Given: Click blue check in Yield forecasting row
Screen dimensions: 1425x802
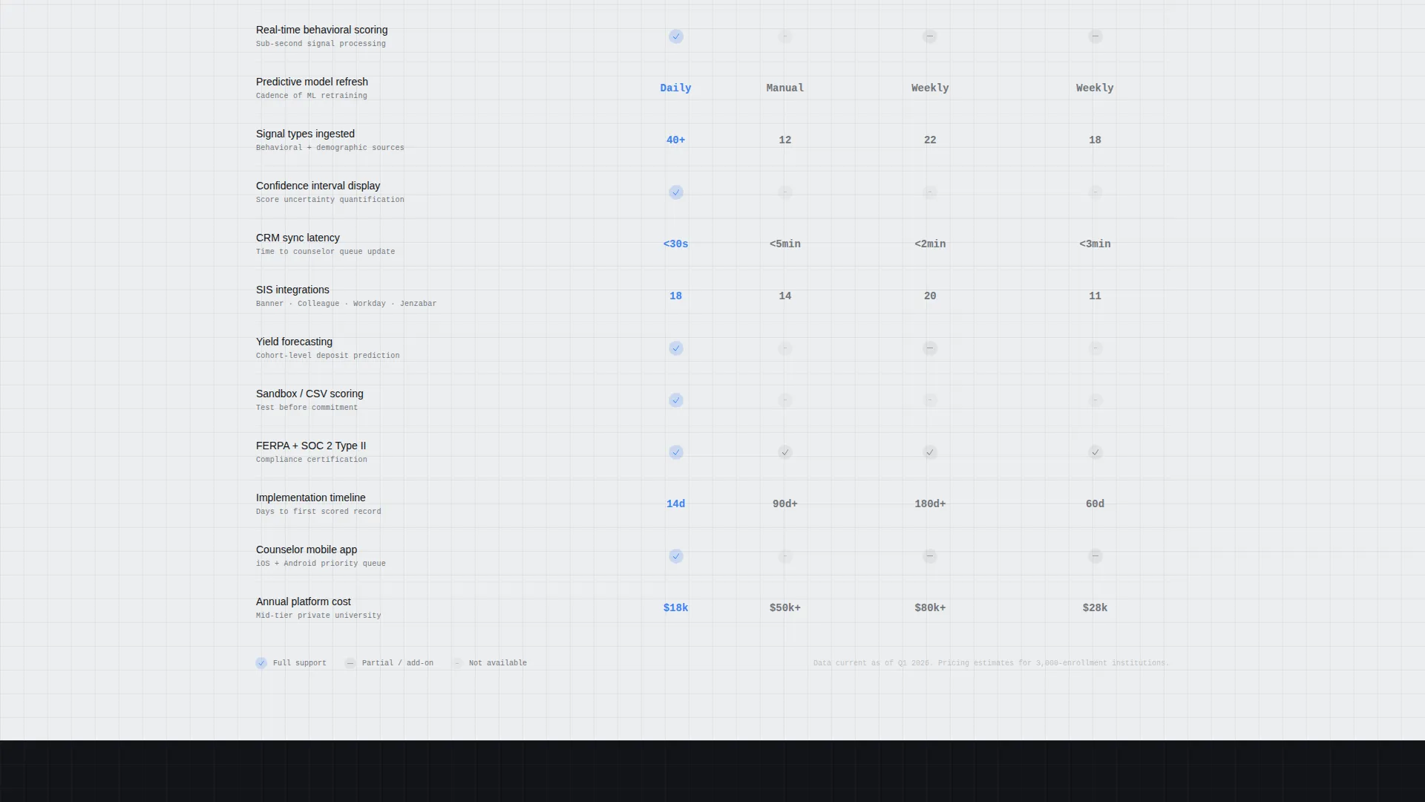Looking at the screenshot, I should (x=675, y=348).
